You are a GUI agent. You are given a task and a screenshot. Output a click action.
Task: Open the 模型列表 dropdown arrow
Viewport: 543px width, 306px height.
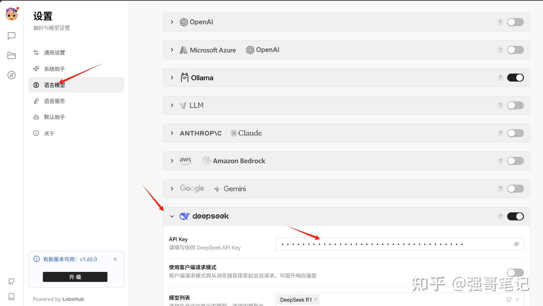click(518, 299)
